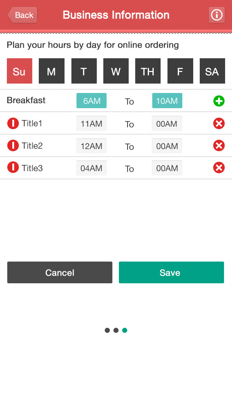The width and height of the screenshot is (232, 411).
Task: Toggle the red status icon beside Title2
Action: [x=13, y=146]
